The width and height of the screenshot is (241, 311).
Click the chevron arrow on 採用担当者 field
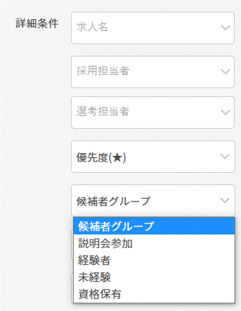click(x=226, y=71)
